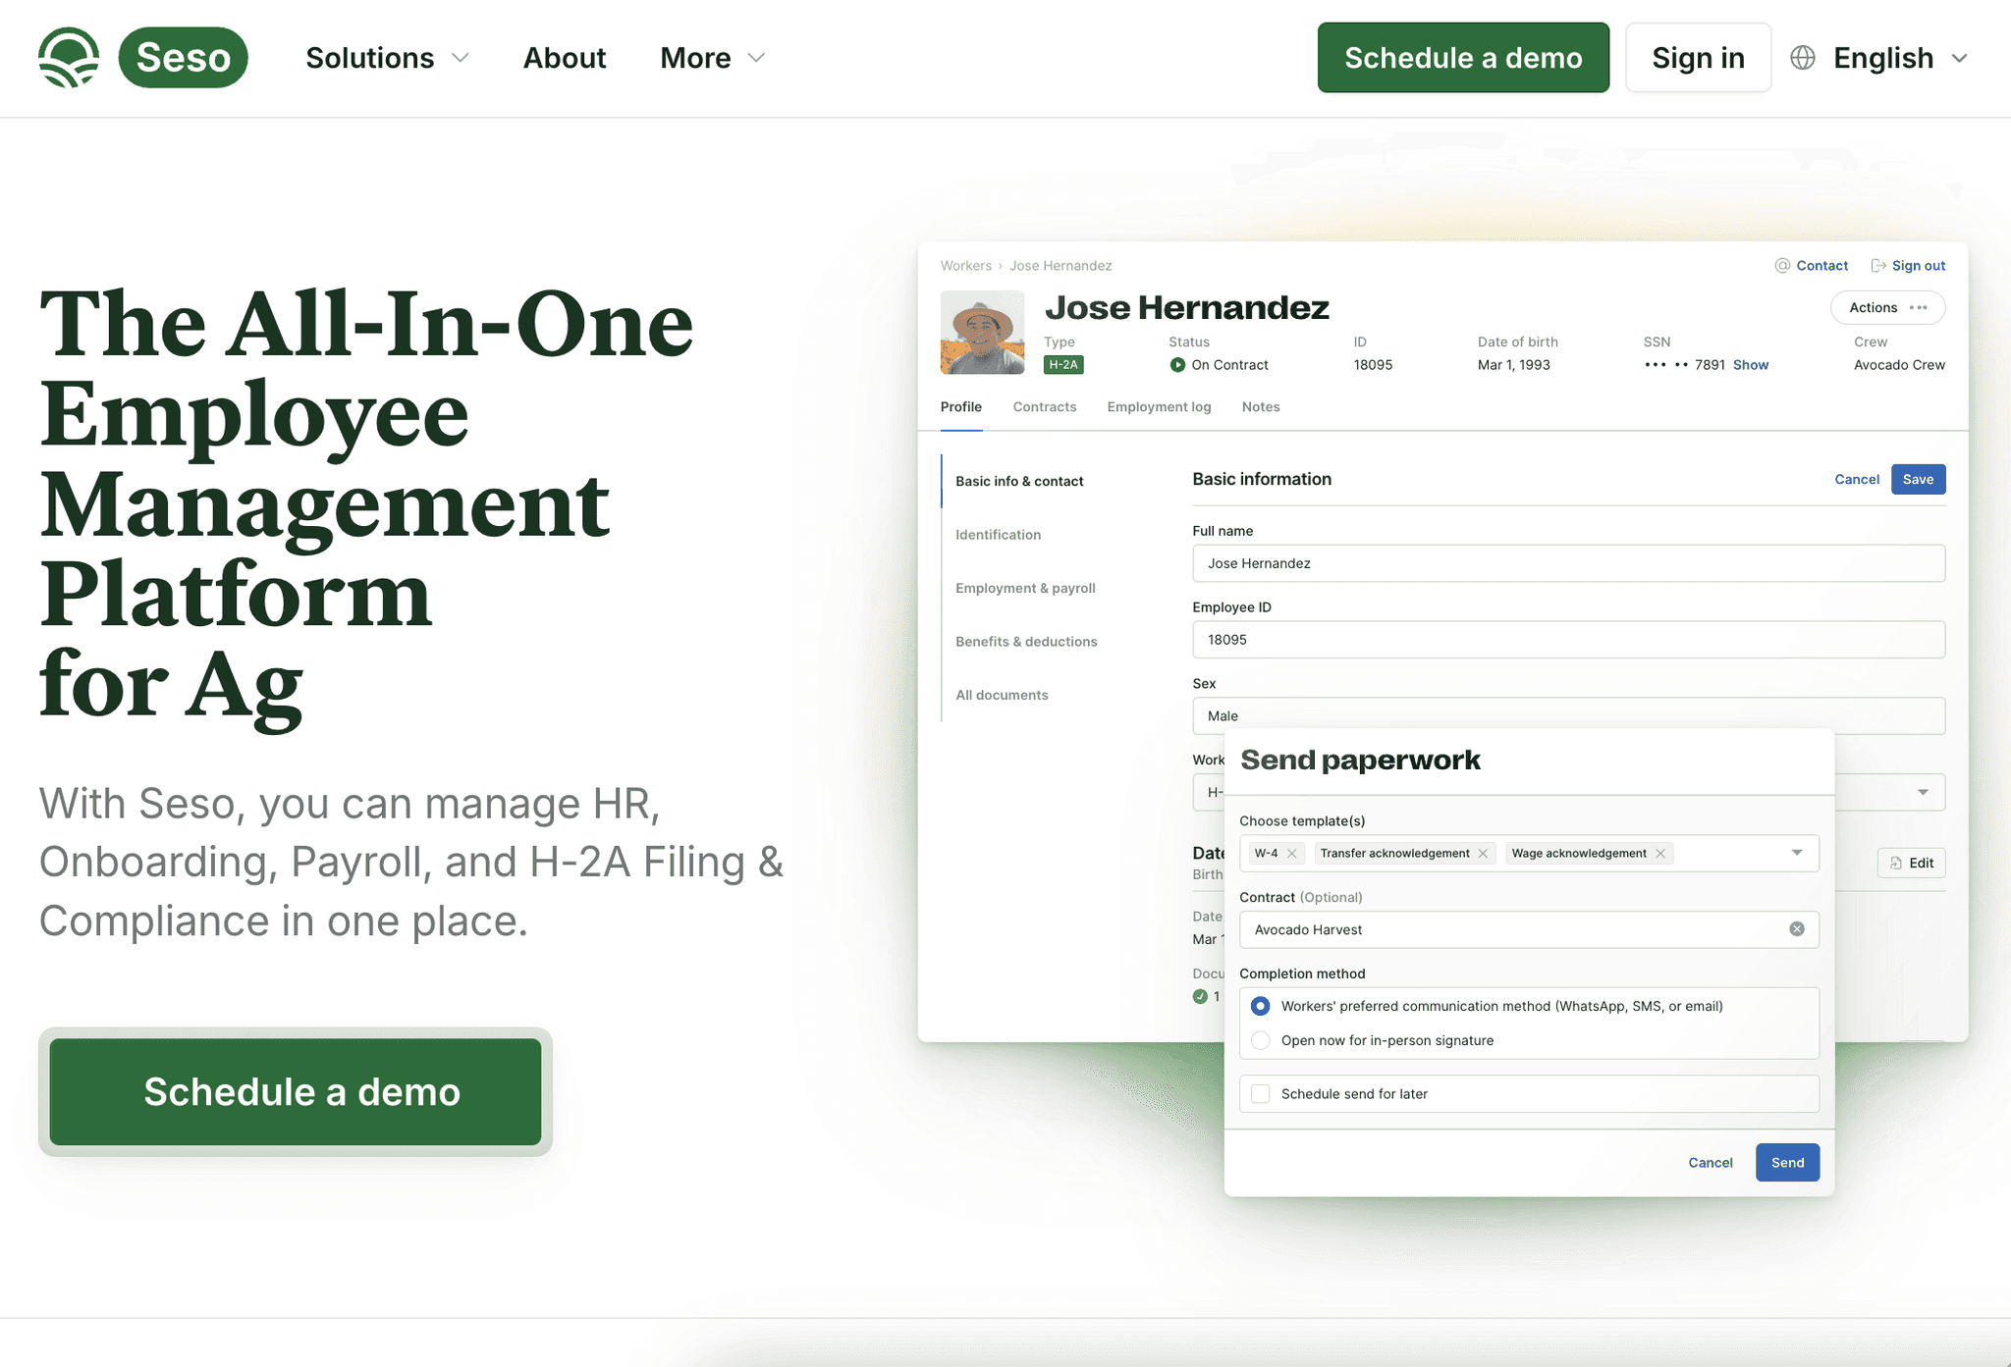This screenshot has height=1367, width=2011.
Task: Click the Sign out arrow icon
Action: pyautogui.click(x=1878, y=266)
